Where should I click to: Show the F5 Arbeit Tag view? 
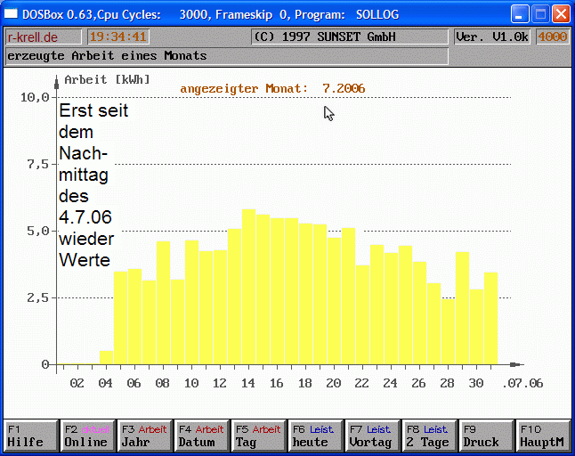258,436
